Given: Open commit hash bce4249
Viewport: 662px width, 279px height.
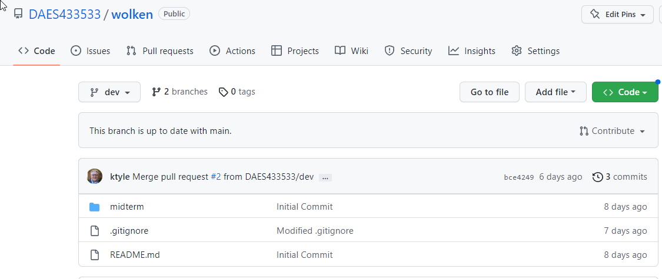Looking at the screenshot, I should [x=519, y=177].
